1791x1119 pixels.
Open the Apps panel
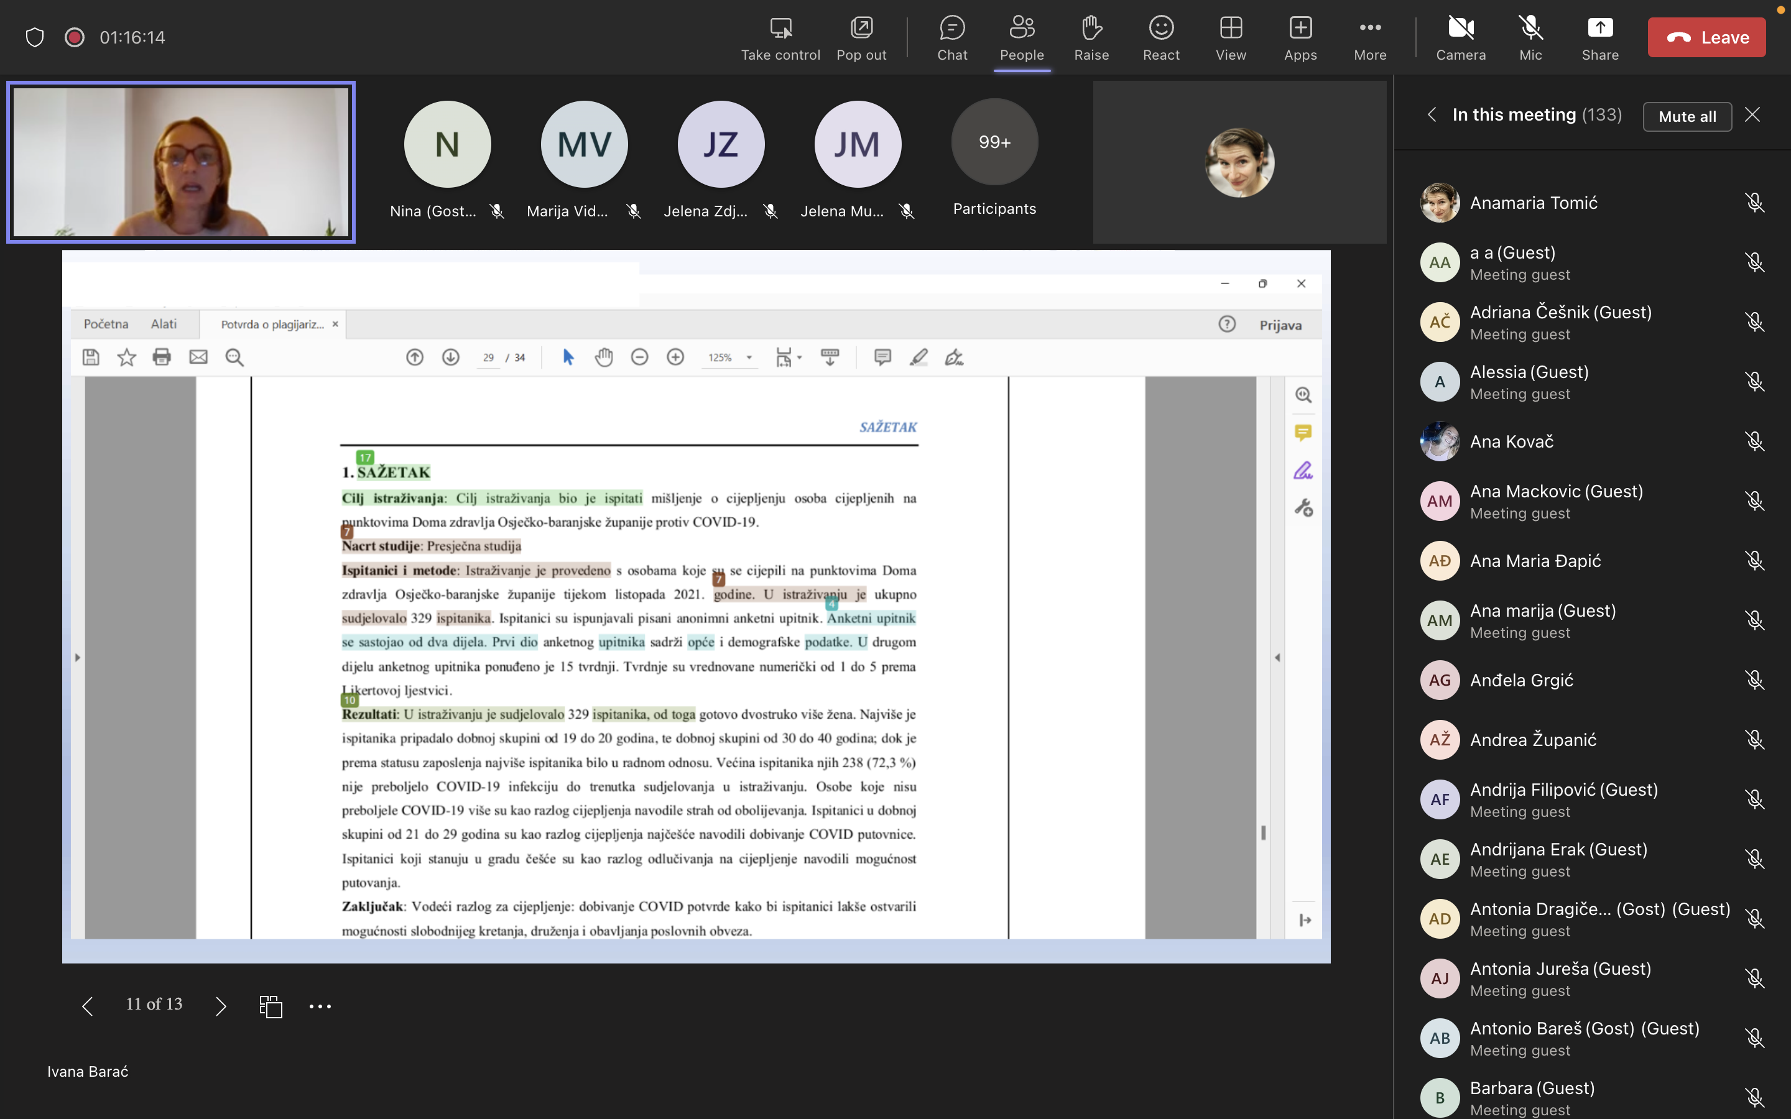tap(1300, 38)
